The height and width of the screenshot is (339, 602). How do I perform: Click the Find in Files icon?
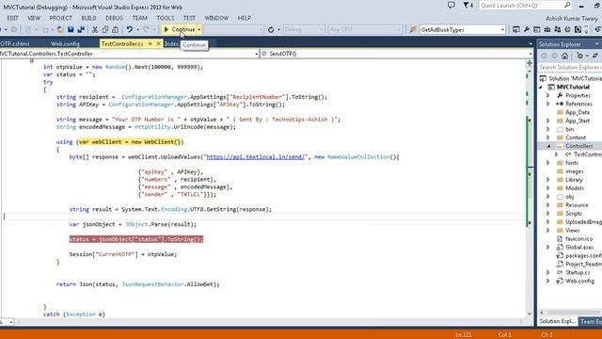[413, 29]
